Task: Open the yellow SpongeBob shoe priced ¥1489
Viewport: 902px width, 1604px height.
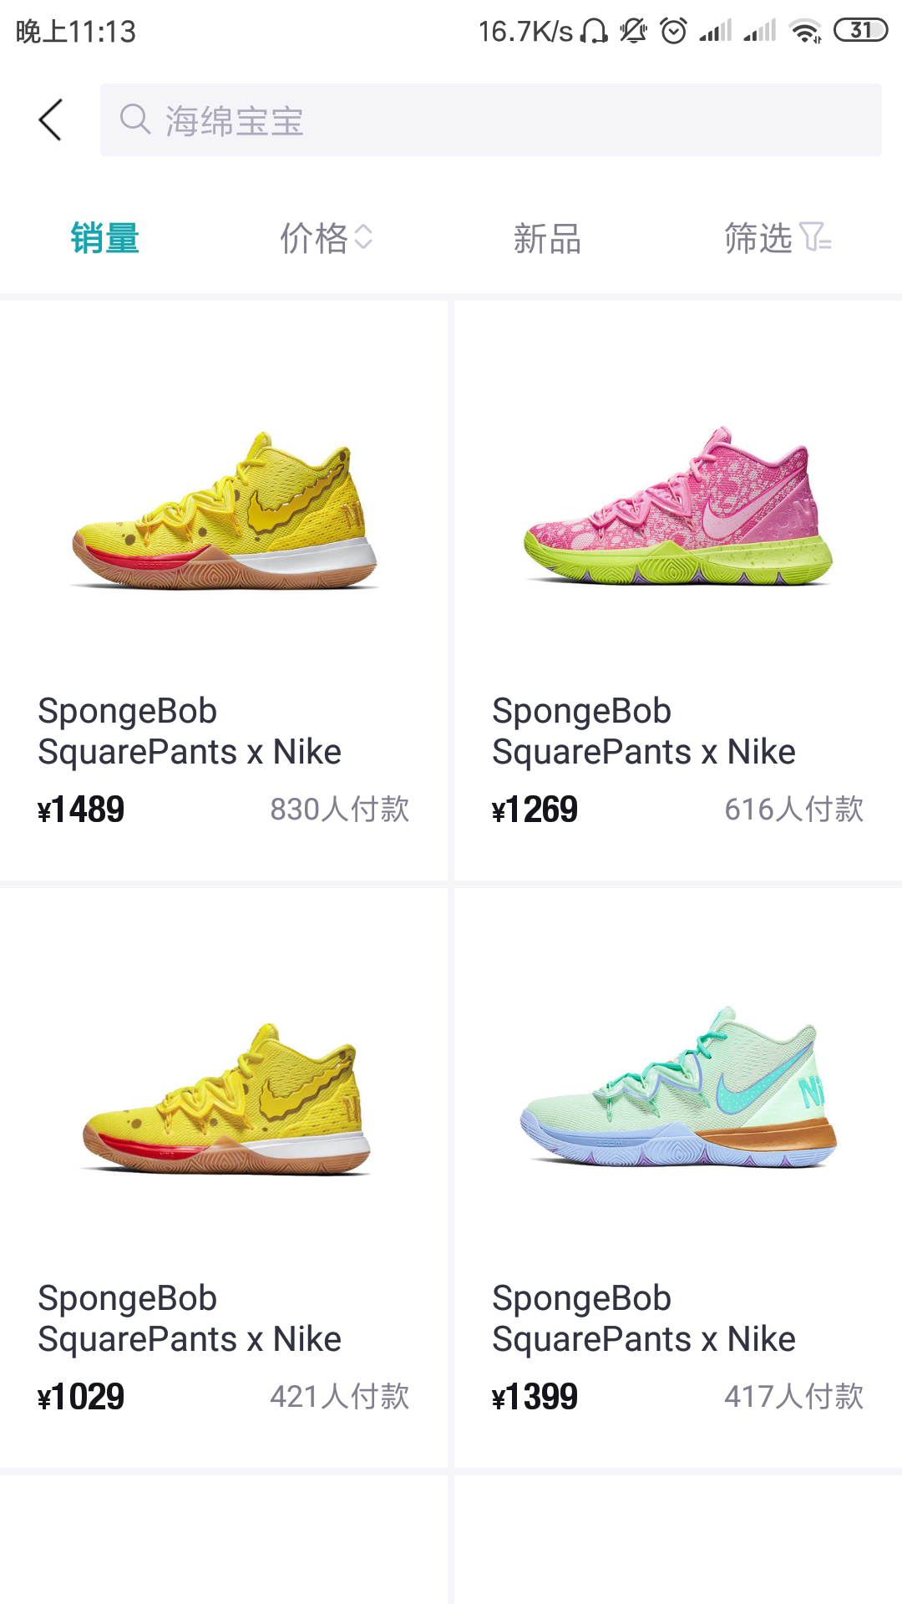Action: (224, 591)
